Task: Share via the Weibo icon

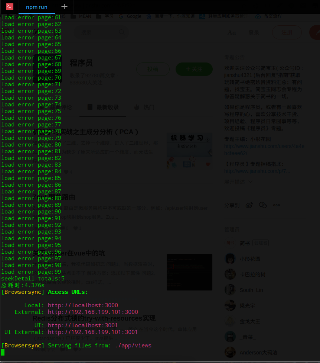Action: pyautogui.click(x=249, y=205)
